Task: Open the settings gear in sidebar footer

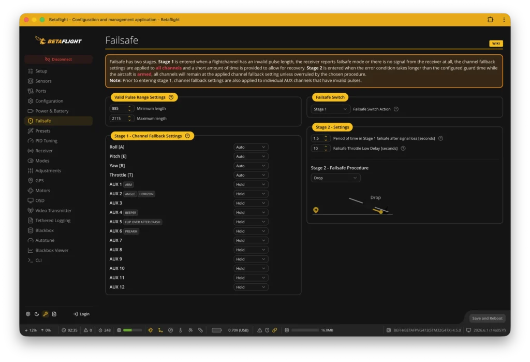Action: (28, 314)
